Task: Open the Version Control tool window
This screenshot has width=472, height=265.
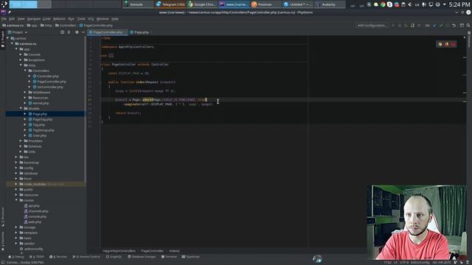Action: [86, 257]
